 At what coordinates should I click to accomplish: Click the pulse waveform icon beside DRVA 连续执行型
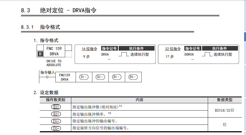(124, 54)
